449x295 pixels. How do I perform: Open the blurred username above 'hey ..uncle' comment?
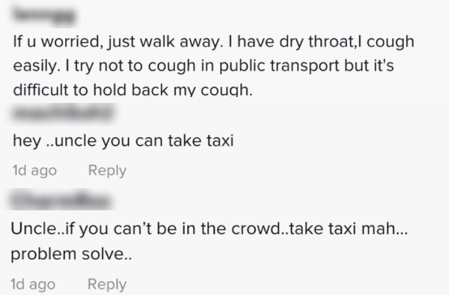coord(63,114)
